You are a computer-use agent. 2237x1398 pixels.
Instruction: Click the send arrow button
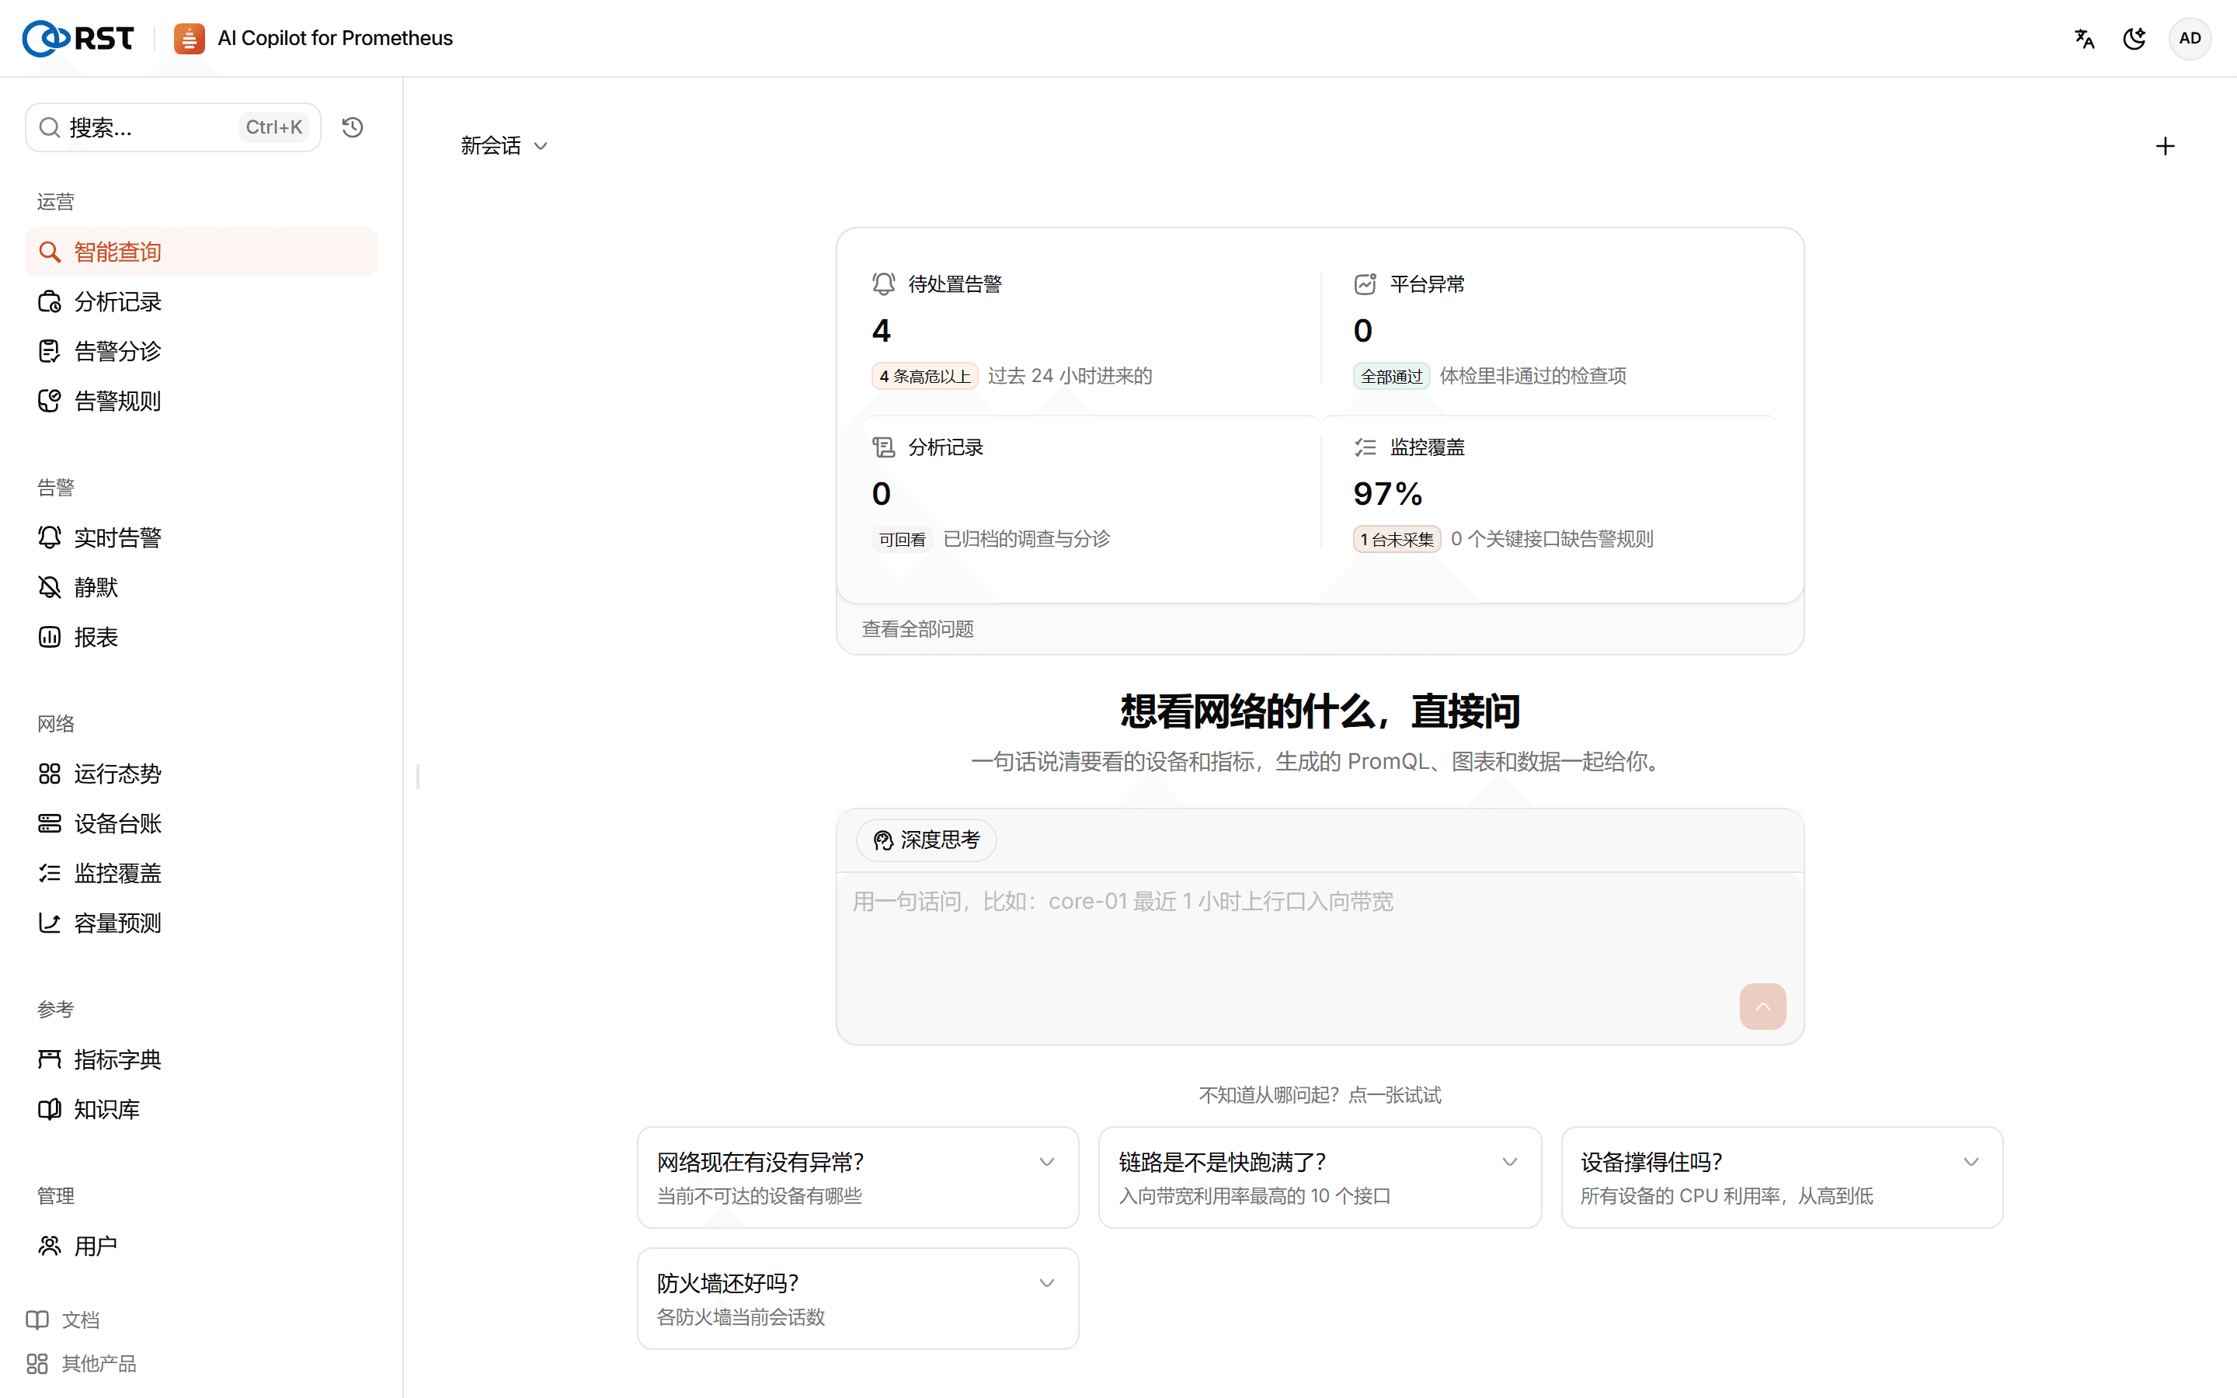pos(1762,1007)
